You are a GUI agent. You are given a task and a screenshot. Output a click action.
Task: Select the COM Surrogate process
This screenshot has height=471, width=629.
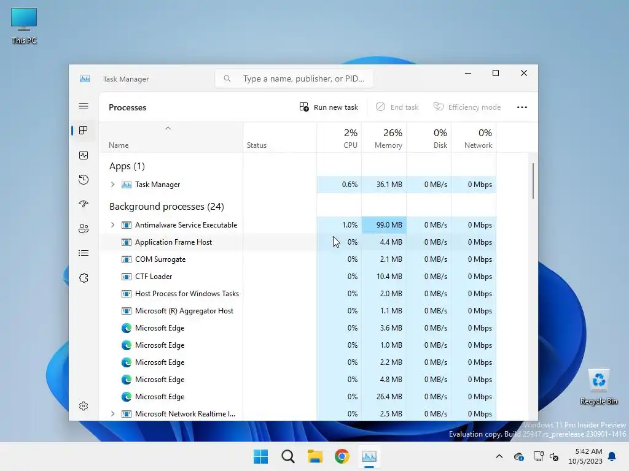(298, 259)
